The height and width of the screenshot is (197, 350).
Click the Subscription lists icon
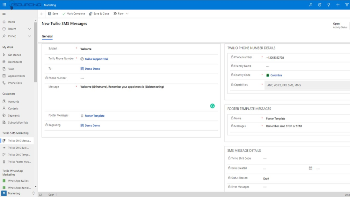[4, 122]
